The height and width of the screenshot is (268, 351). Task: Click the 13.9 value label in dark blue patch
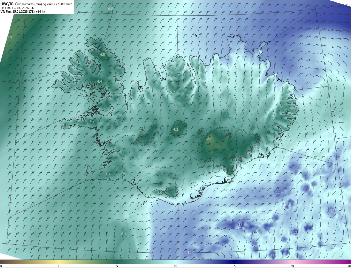click(x=242, y=225)
